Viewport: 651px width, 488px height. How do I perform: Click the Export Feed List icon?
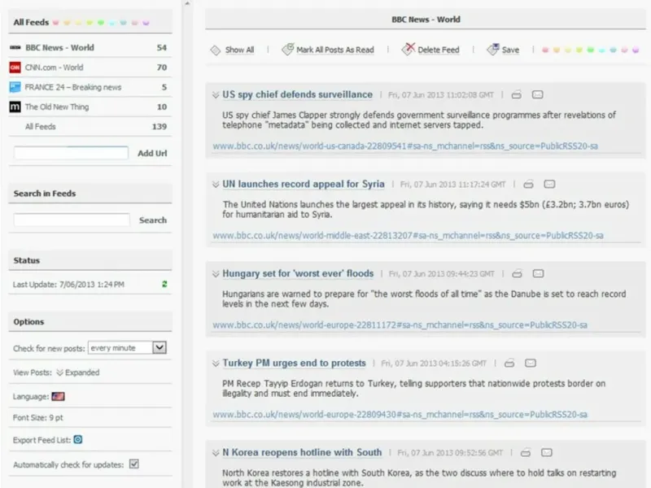(x=77, y=439)
